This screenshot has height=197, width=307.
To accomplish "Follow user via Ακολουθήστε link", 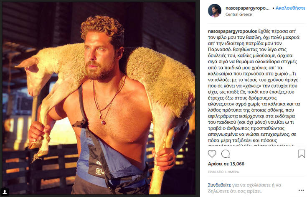I will pyautogui.click(x=290, y=8).
